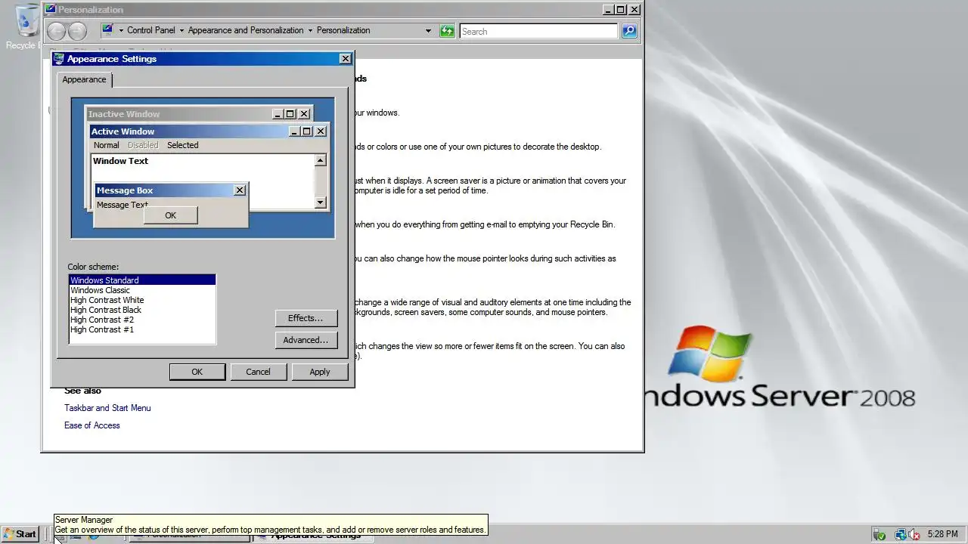Click OK in the Message Box preview
The height and width of the screenshot is (544, 968).
pyautogui.click(x=170, y=215)
